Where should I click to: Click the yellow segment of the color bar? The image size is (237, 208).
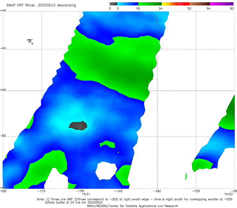click(166, 4)
